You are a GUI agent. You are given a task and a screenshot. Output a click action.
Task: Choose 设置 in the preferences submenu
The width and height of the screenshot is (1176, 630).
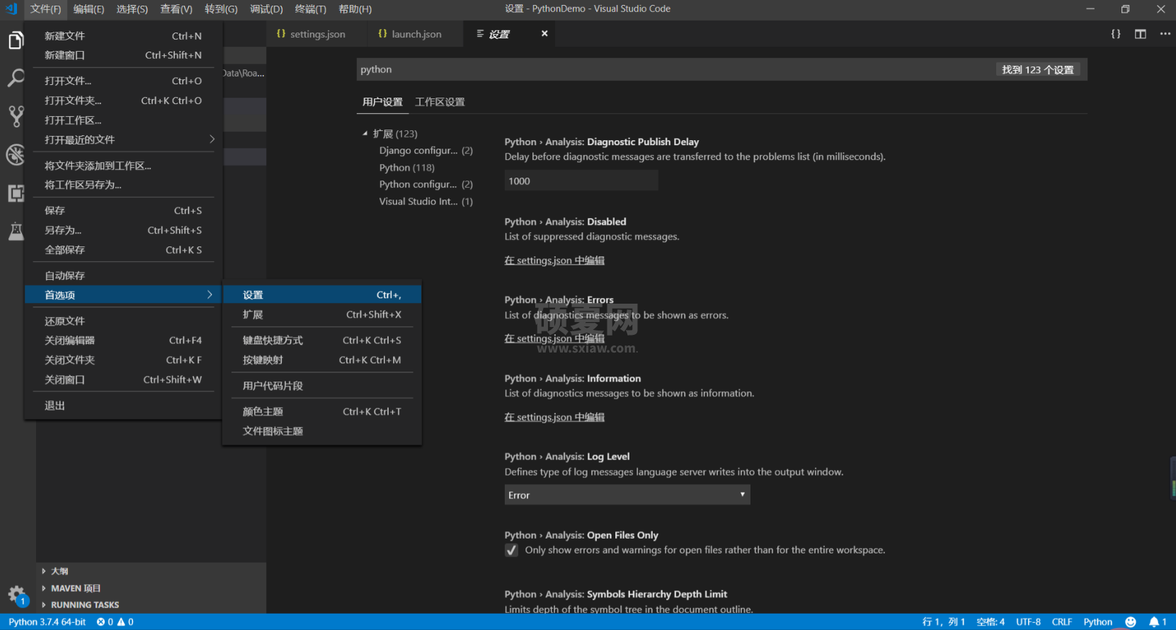pyautogui.click(x=322, y=295)
